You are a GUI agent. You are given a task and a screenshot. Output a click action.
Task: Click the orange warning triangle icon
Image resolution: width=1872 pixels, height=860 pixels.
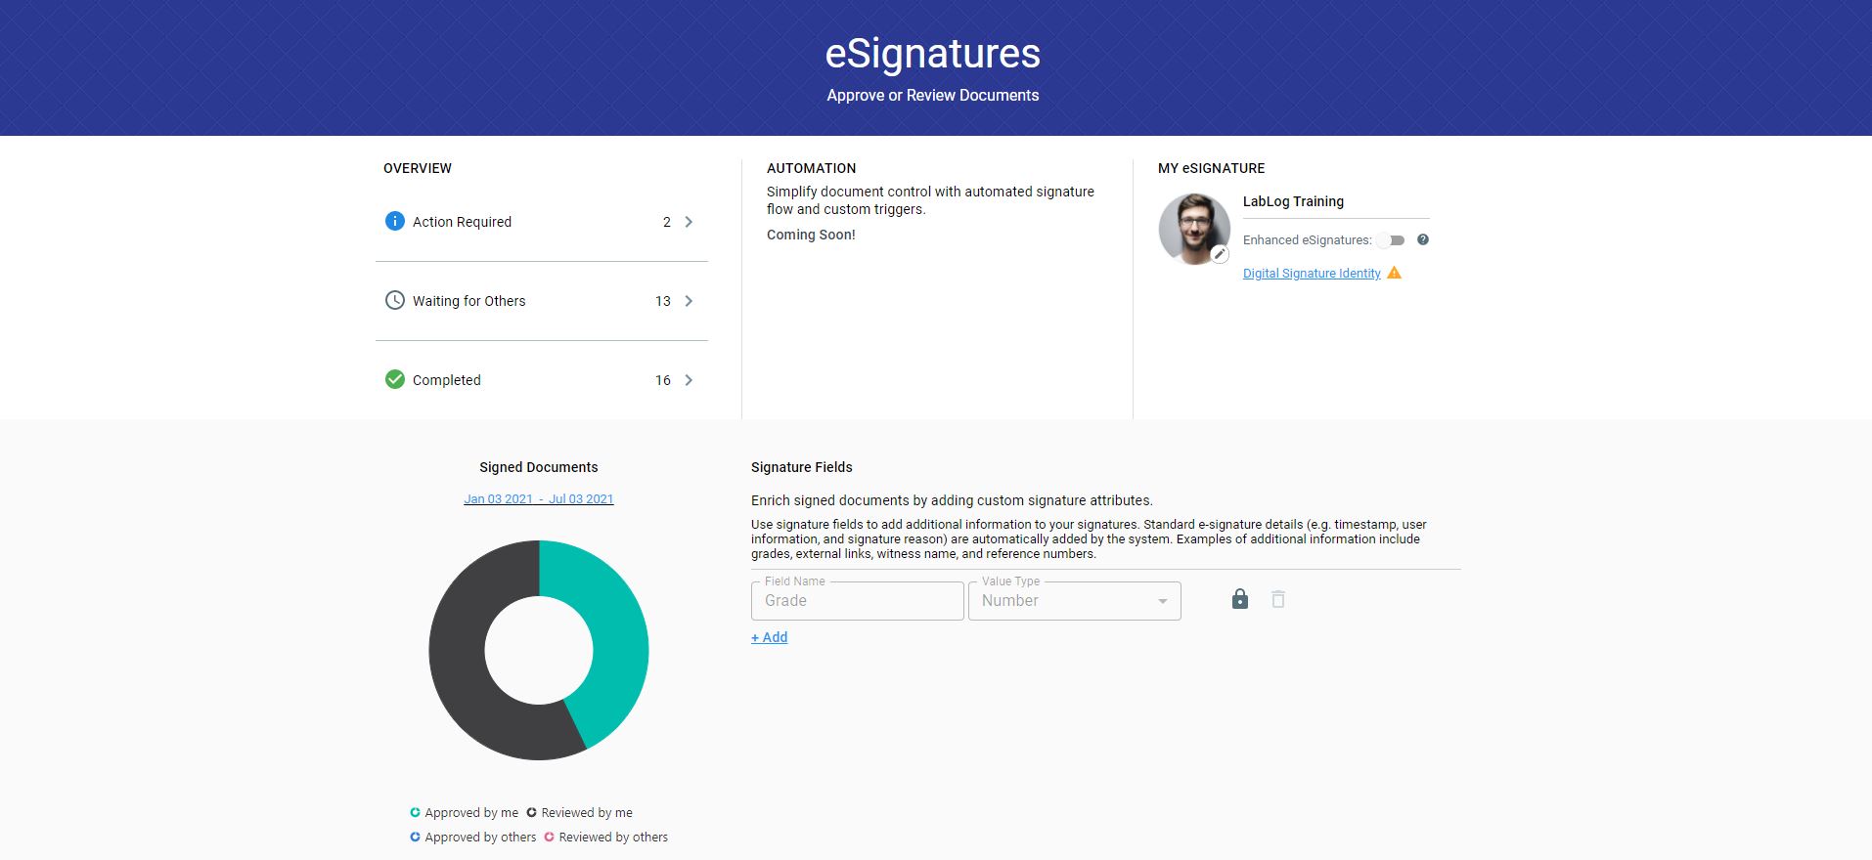click(1395, 273)
